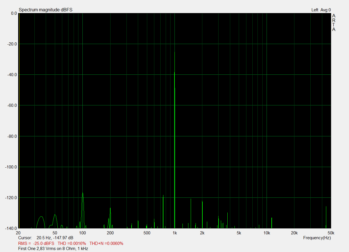Click the 'THD+N =0.0060%' readout

(106, 243)
